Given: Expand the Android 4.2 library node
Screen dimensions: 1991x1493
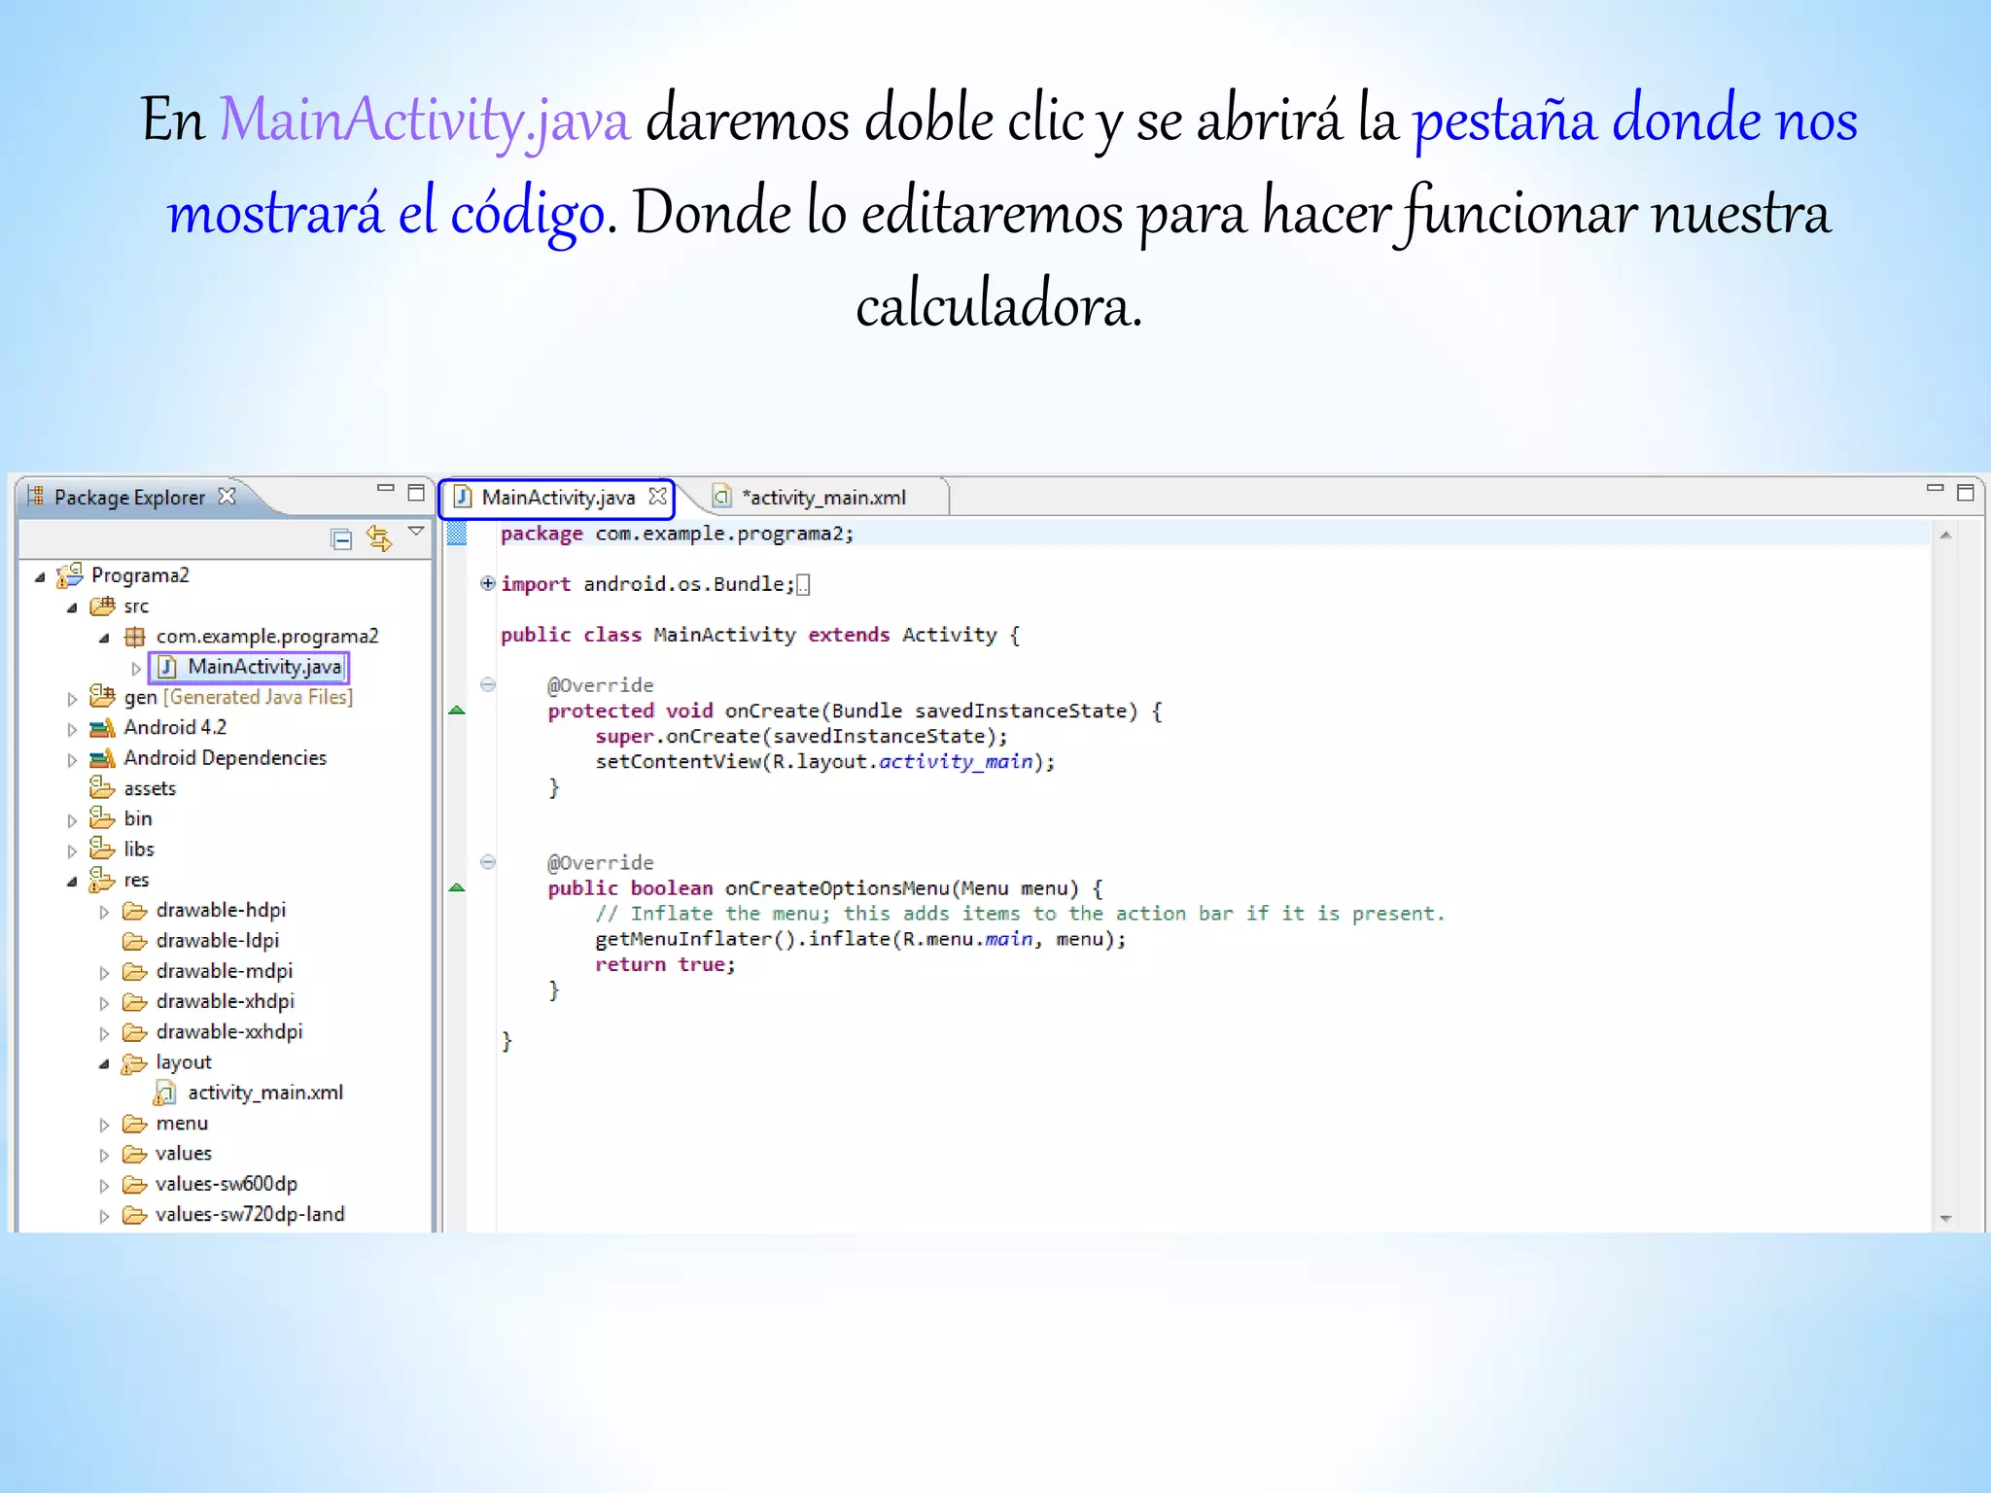Looking at the screenshot, I should (72, 729).
